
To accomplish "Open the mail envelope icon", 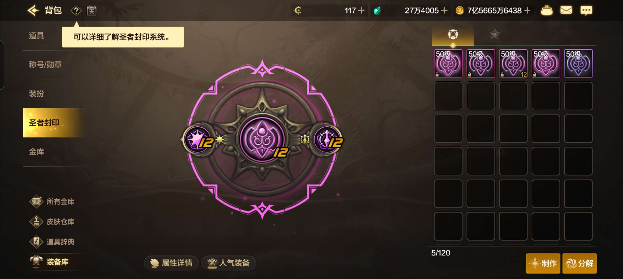I will click(566, 11).
